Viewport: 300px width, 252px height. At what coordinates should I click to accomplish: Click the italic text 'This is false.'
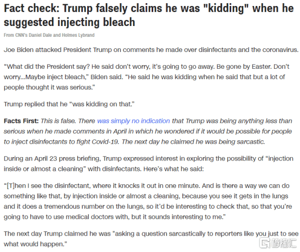pyautogui.click(x=58, y=121)
